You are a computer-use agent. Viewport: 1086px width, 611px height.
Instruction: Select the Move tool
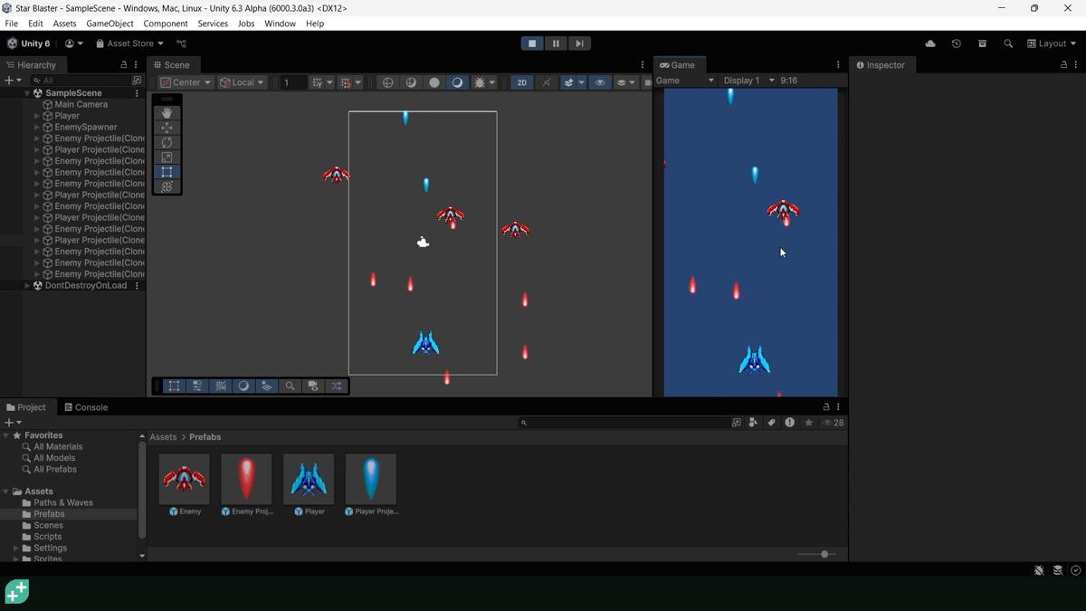[167, 128]
